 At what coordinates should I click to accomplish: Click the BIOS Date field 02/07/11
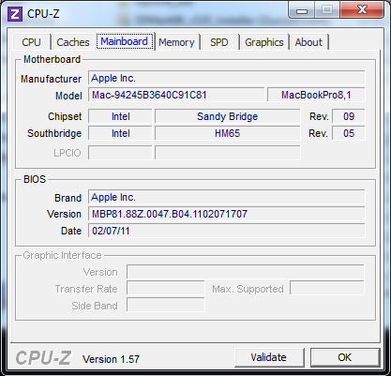point(227,231)
